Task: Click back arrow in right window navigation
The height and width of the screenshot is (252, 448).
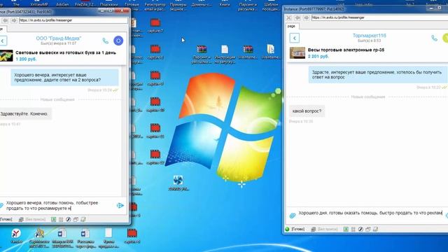Action: coord(297,17)
